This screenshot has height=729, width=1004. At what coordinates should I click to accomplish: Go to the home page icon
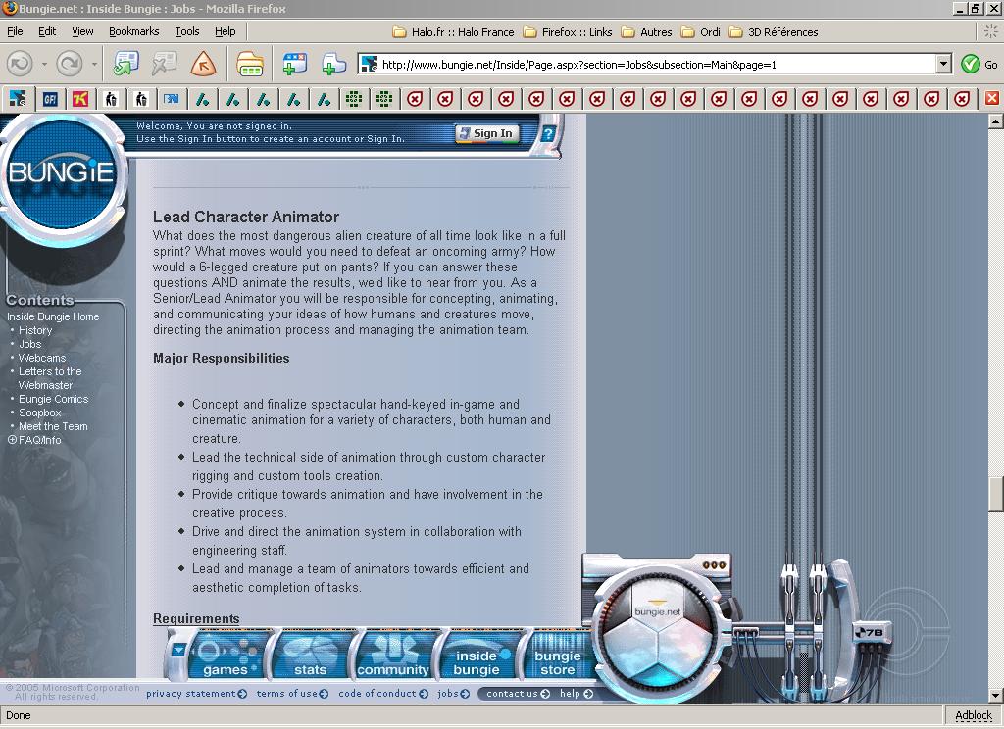tap(203, 64)
